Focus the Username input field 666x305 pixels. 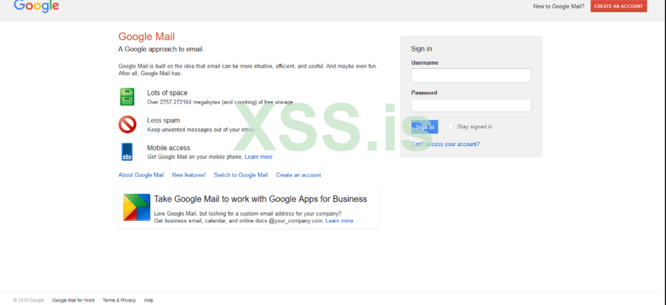pos(471,75)
